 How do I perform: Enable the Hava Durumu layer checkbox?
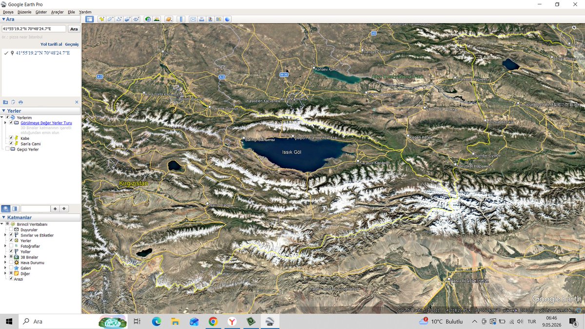tap(11, 262)
